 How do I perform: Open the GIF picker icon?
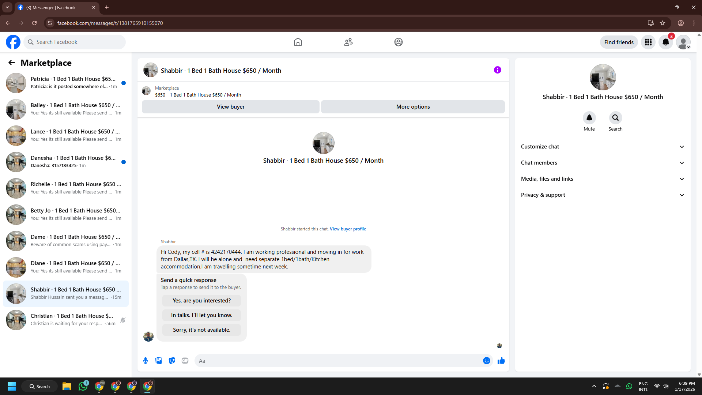185,361
